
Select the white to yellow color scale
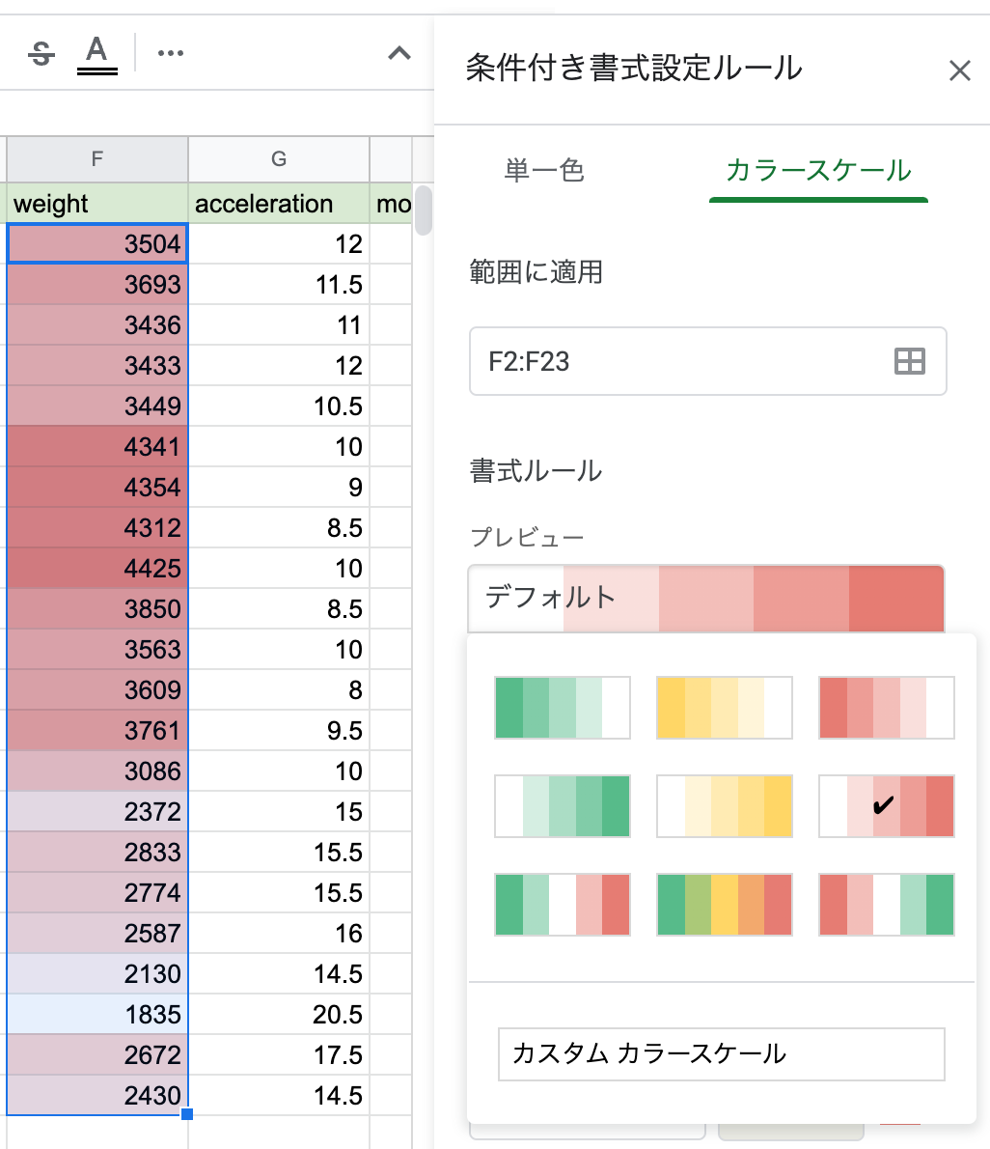[724, 806]
